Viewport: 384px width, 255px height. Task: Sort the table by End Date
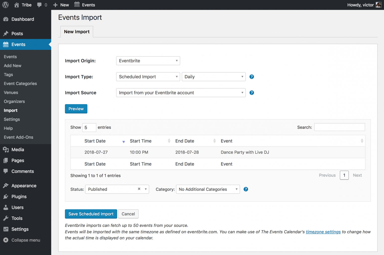[185, 141]
